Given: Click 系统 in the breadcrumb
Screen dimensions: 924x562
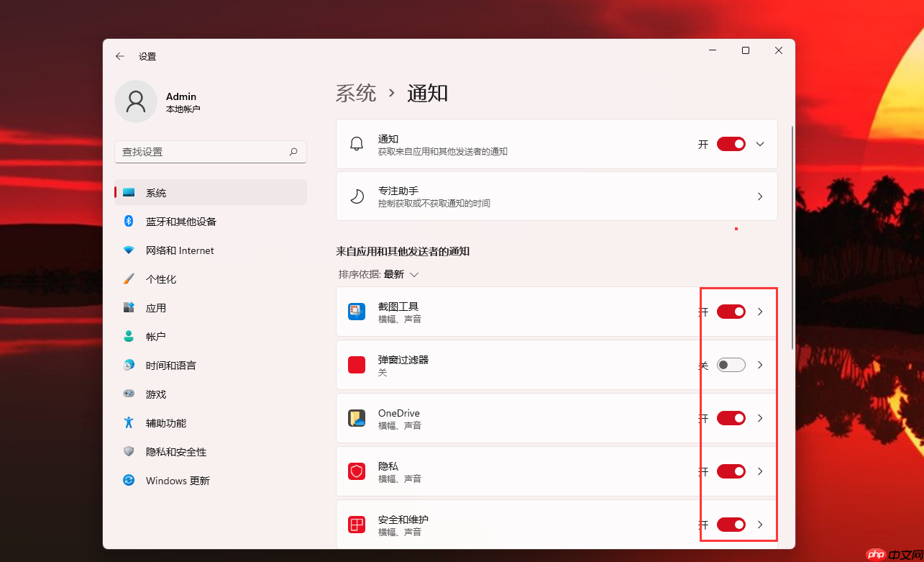Looking at the screenshot, I should (x=356, y=93).
